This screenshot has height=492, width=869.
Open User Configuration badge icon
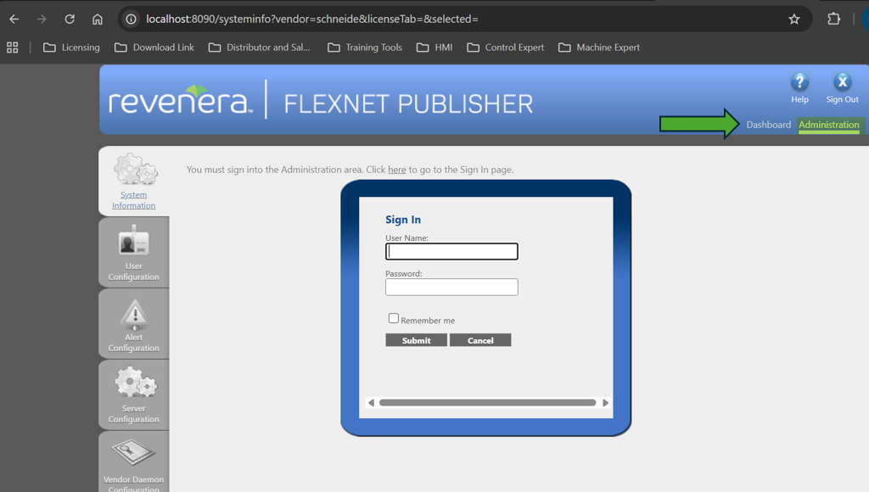(x=133, y=240)
